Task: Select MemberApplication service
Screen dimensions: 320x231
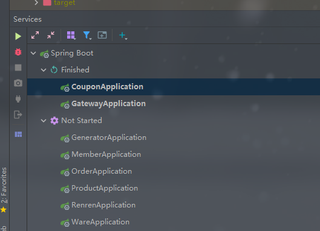Action: tap(106, 154)
